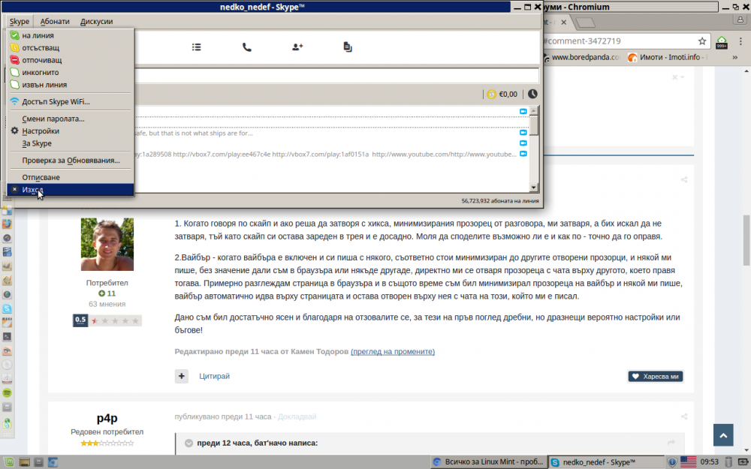Image resolution: width=751 pixels, height=469 pixels.
Task: Open Достъп Skype WiFi menu entry
Action: click(71, 101)
